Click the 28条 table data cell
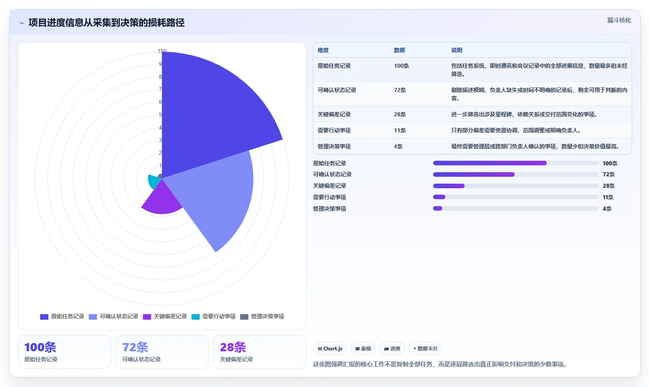This screenshot has width=650, height=387. point(400,114)
